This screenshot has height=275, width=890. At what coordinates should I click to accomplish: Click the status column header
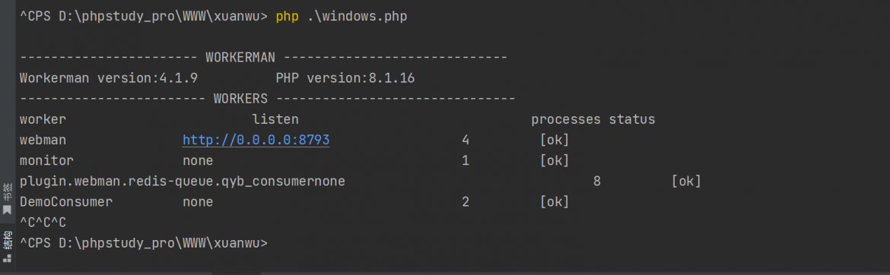(632, 119)
